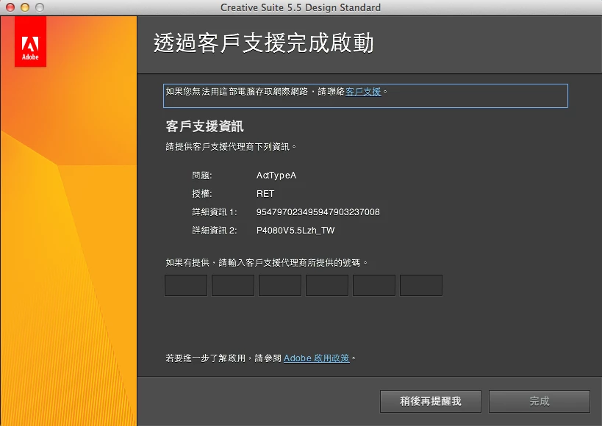Viewport: 602px width, 426px height.
Task: Select the RET license value
Action: tap(265, 194)
